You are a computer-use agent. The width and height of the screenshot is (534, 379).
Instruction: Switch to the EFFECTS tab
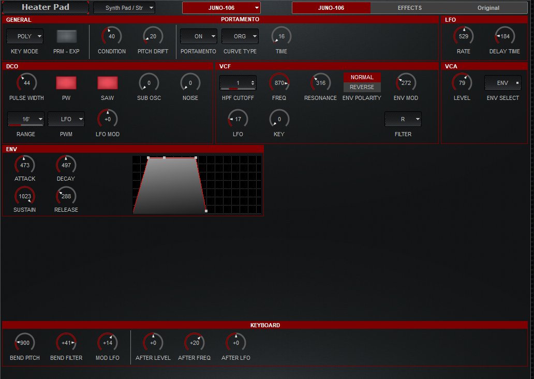click(410, 8)
